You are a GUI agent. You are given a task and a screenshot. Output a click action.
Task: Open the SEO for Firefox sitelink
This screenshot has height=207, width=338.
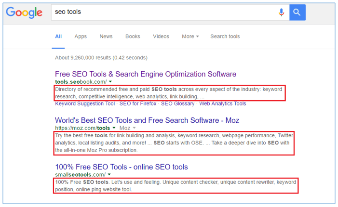pyautogui.click(x=138, y=103)
